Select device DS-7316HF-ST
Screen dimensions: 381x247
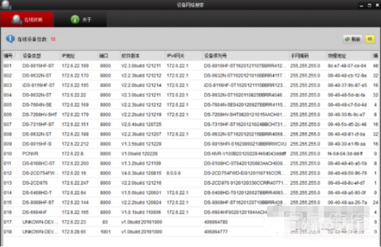coord(38,124)
